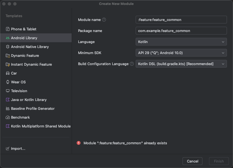The image size is (233, 168).
Task: Select the Android Library template
Action: coord(24,38)
